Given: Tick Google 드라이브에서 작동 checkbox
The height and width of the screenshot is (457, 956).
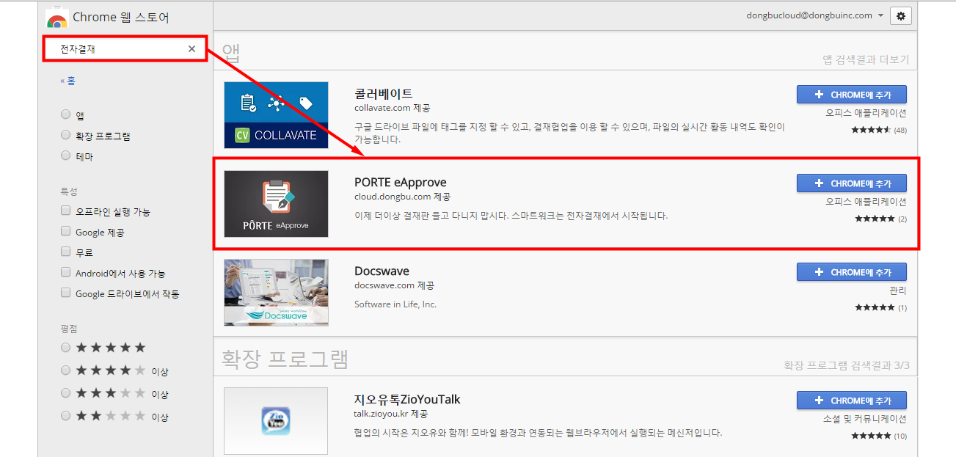Looking at the screenshot, I should 66,293.
